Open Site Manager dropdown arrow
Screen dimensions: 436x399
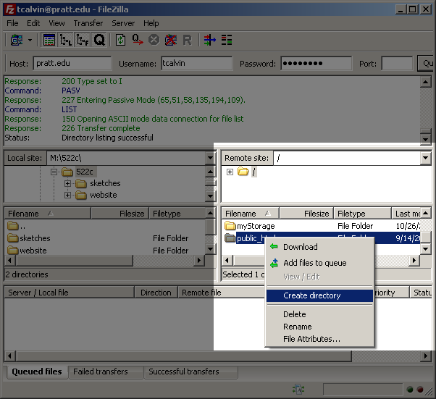30,41
